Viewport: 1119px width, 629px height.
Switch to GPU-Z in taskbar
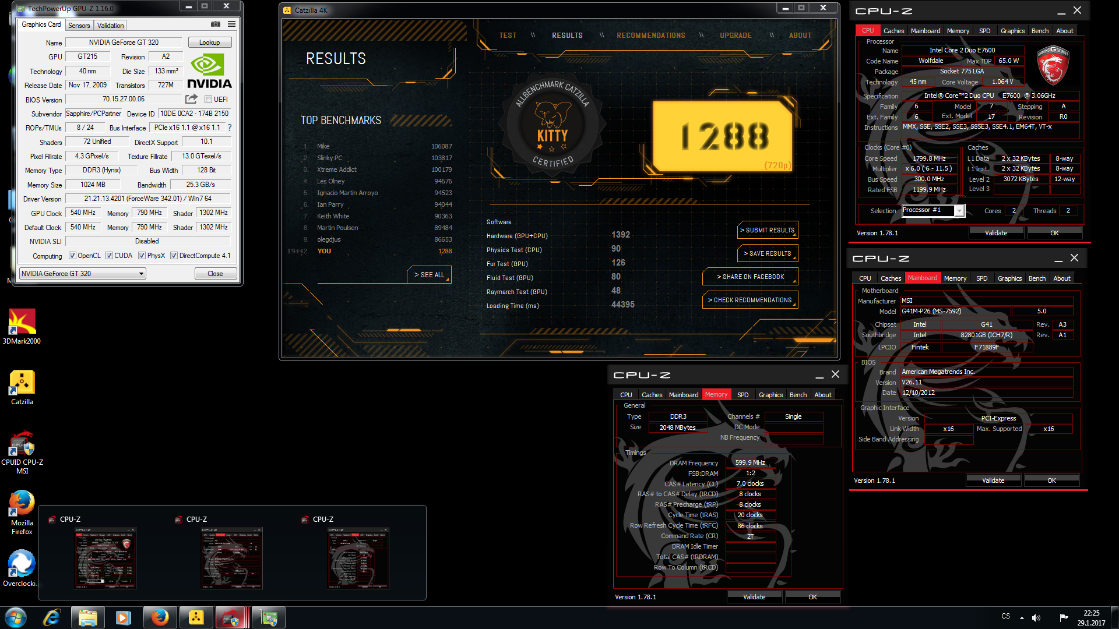pyautogui.click(x=269, y=617)
